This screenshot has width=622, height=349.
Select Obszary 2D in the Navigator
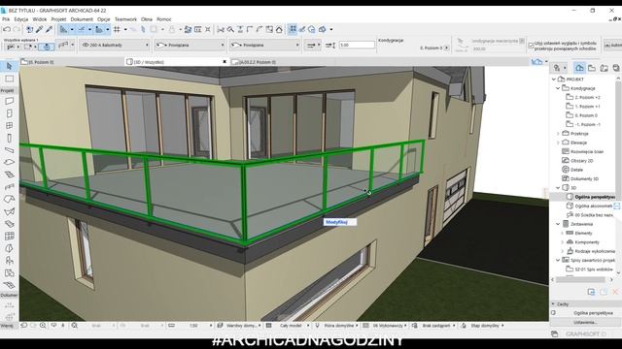pyautogui.click(x=577, y=161)
